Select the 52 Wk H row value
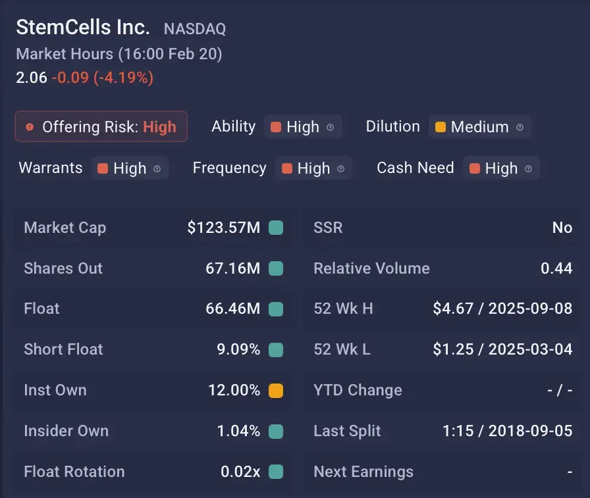The height and width of the screenshot is (498, 590). (x=502, y=309)
